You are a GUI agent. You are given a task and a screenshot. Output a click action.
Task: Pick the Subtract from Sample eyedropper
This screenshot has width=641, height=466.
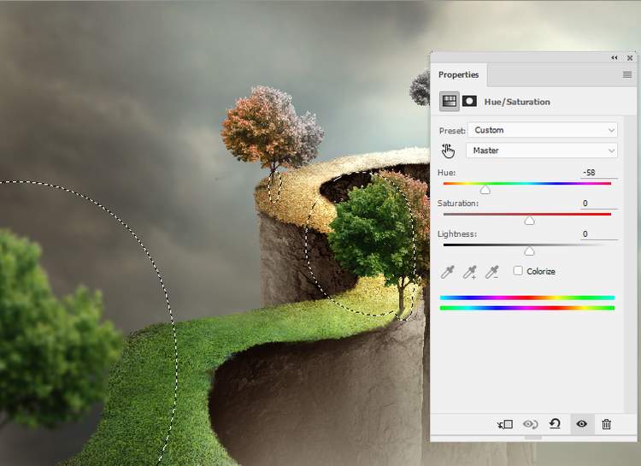point(491,272)
